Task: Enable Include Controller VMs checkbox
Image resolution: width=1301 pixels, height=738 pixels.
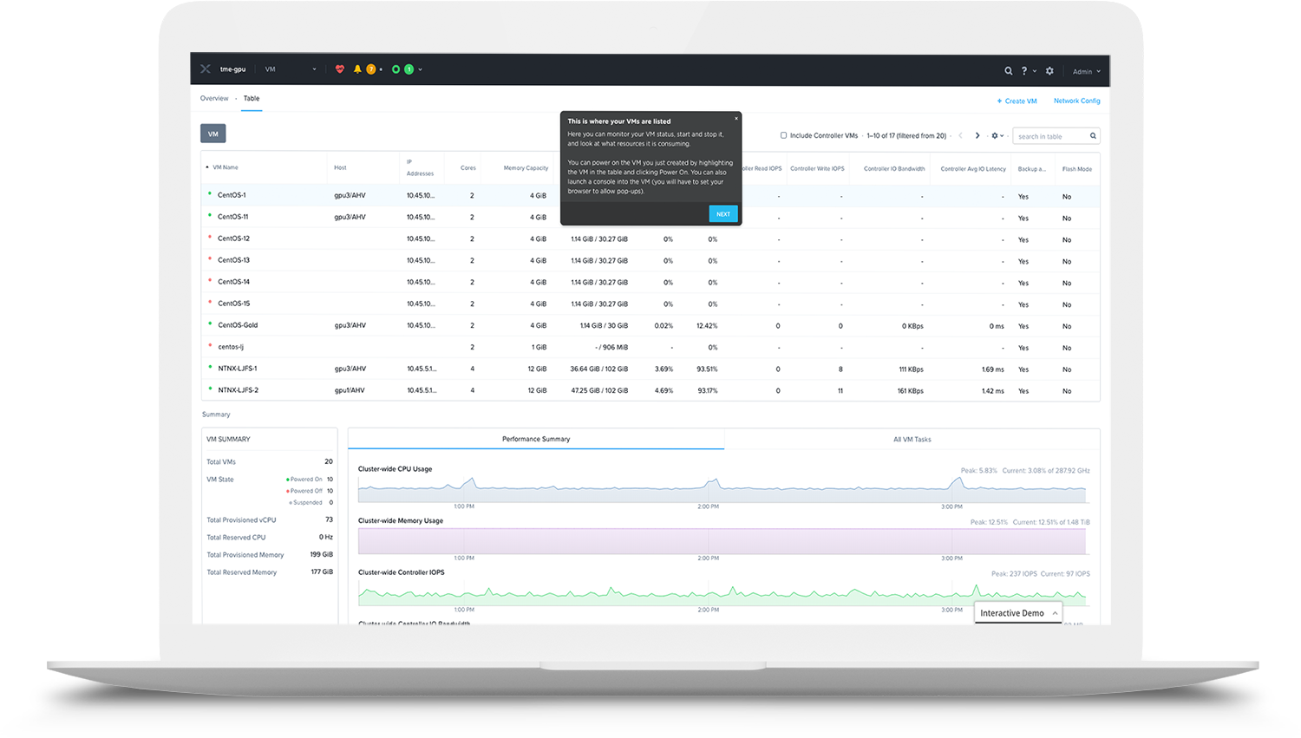Action: [783, 135]
